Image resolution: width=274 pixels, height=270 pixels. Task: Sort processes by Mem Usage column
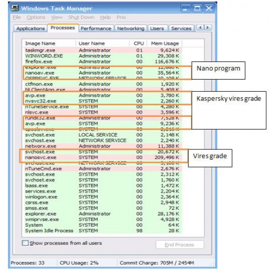[165, 43]
